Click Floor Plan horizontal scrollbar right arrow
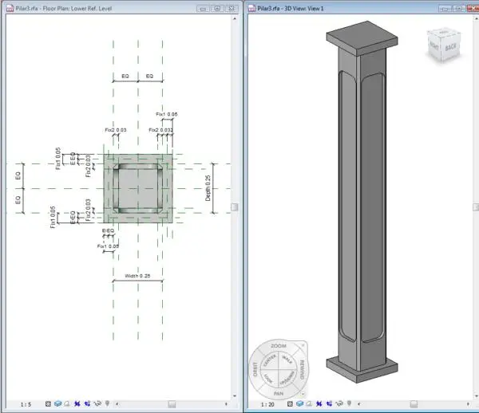The height and width of the screenshot is (413, 479). point(226,404)
